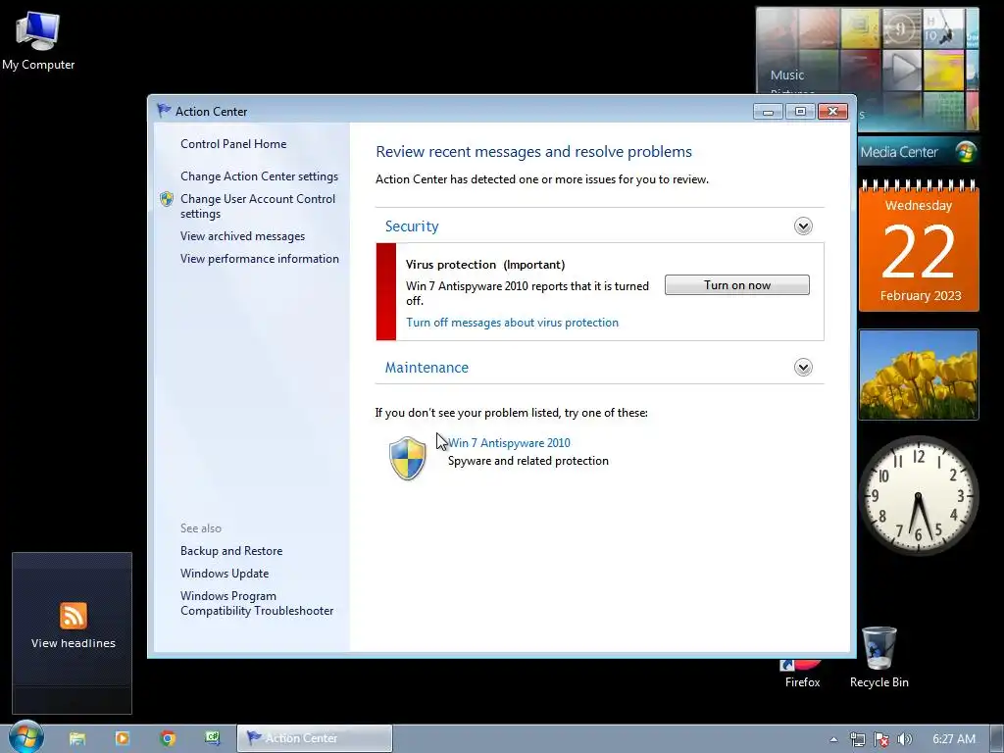
Task: Open the Firefox desktop shortcut
Action: coord(802,674)
